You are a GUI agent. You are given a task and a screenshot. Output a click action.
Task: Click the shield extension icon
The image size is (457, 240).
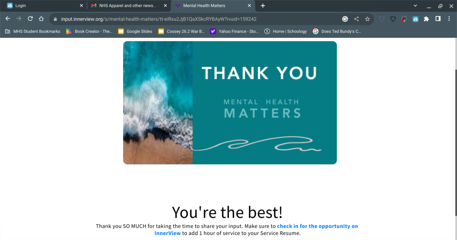click(382, 19)
